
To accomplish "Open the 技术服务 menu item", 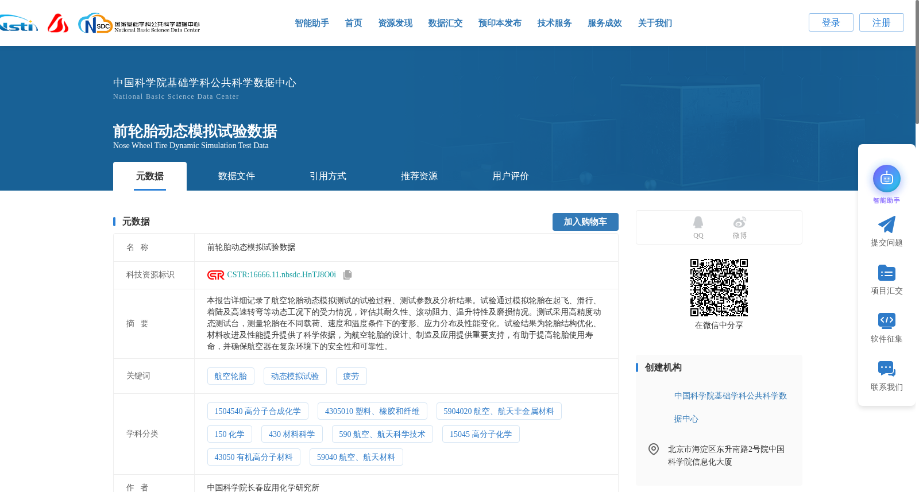I will coord(554,23).
